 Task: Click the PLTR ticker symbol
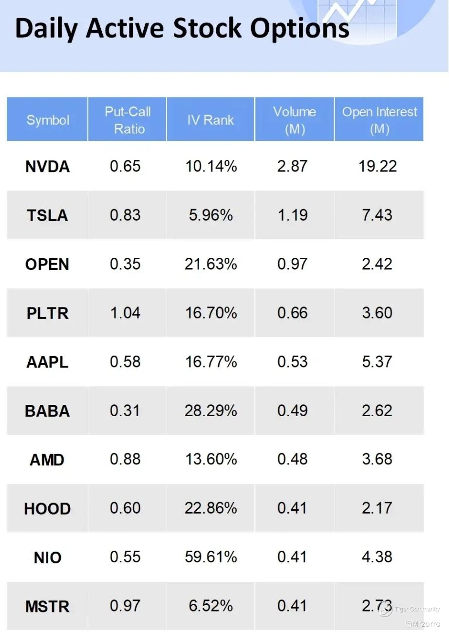[47, 313]
